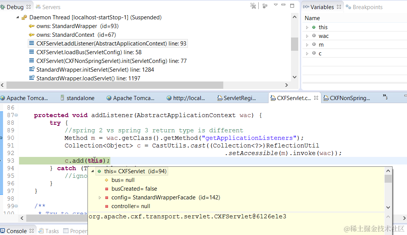Expand the 'm' variable node
The image size is (407, 235).
[x=307, y=45]
